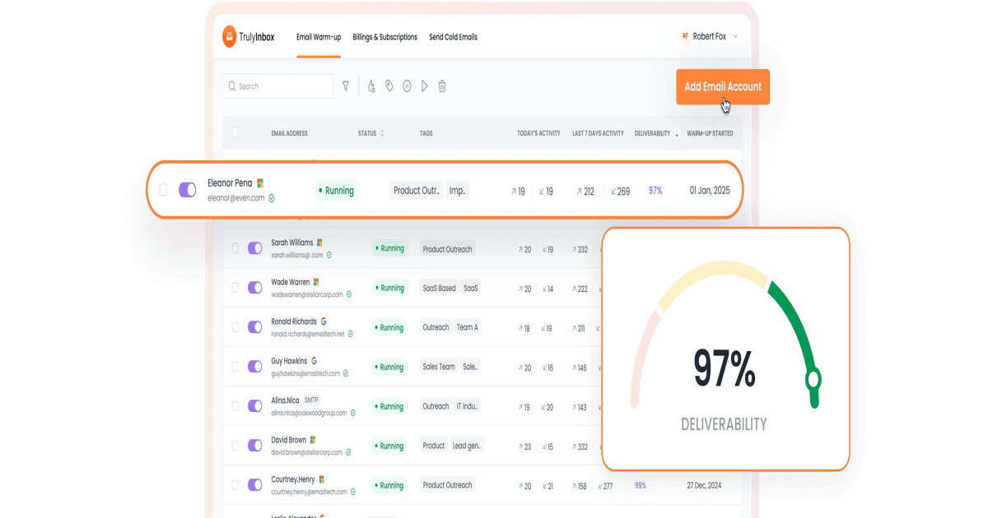Click the play/resume warm-up icon

[x=425, y=86]
